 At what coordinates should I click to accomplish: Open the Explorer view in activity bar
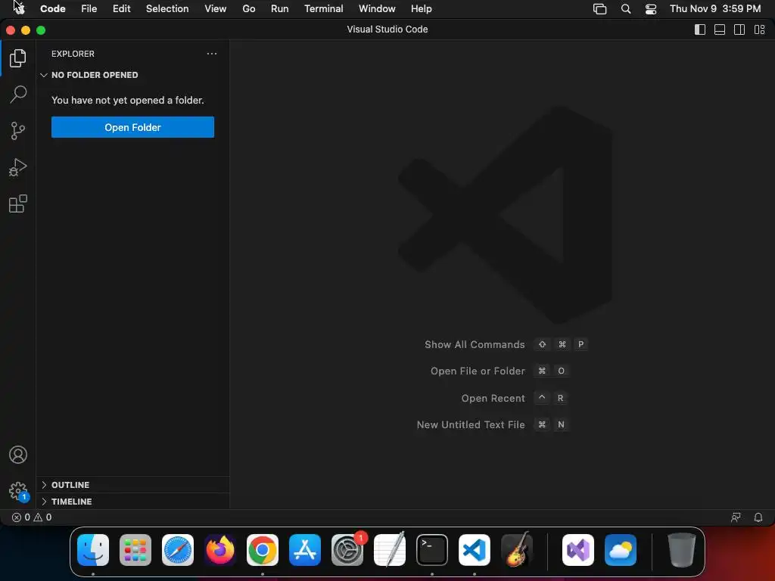click(x=18, y=58)
